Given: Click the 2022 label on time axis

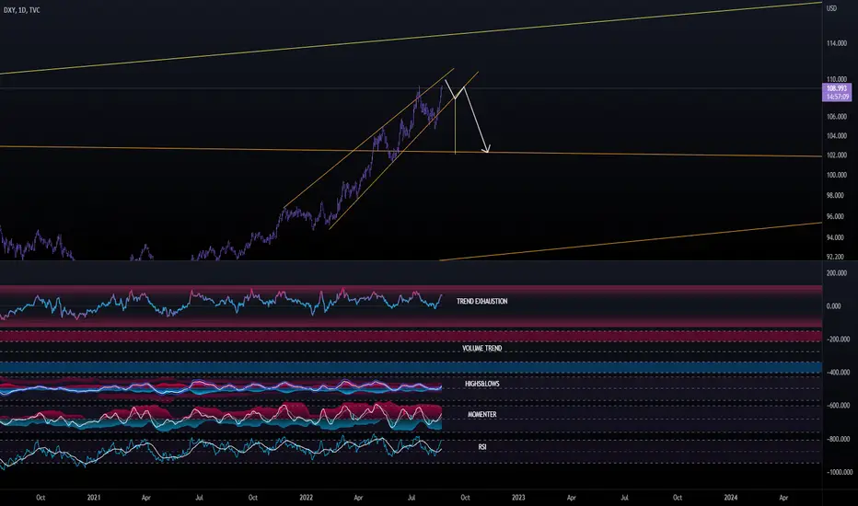Looking at the screenshot, I should [x=306, y=498].
